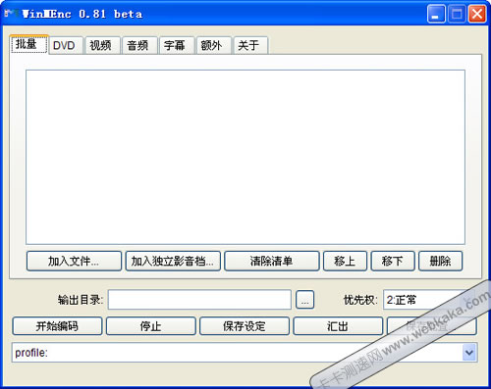Click the 加入文件... button
The height and width of the screenshot is (389, 491).
pos(74,261)
